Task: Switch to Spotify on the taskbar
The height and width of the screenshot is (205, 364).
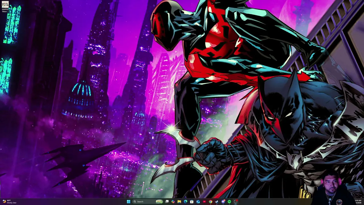Action: click(229, 202)
